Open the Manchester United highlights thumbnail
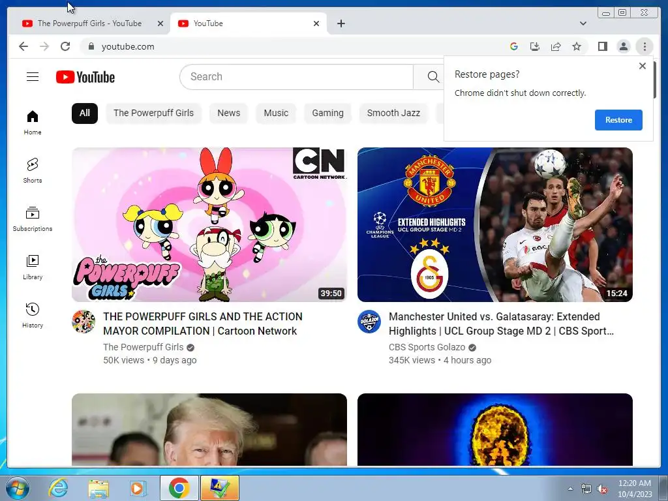The width and height of the screenshot is (668, 501). [x=495, y=224]
